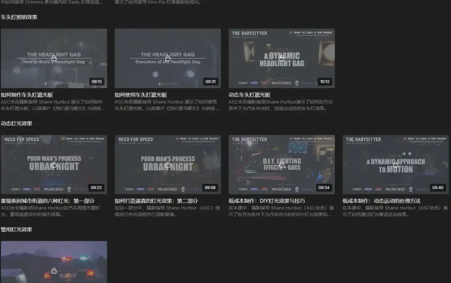Image resolution: width=451 pixels, height=283 pixels.
Task: Click lock icon on 如何制作车头灯遮光板 thumbnail
Action: click(x=54, y=59)
